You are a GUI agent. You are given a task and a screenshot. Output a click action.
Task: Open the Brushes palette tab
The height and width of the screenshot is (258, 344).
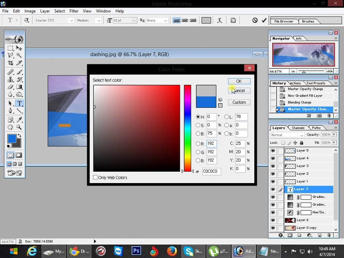point(308,21)
